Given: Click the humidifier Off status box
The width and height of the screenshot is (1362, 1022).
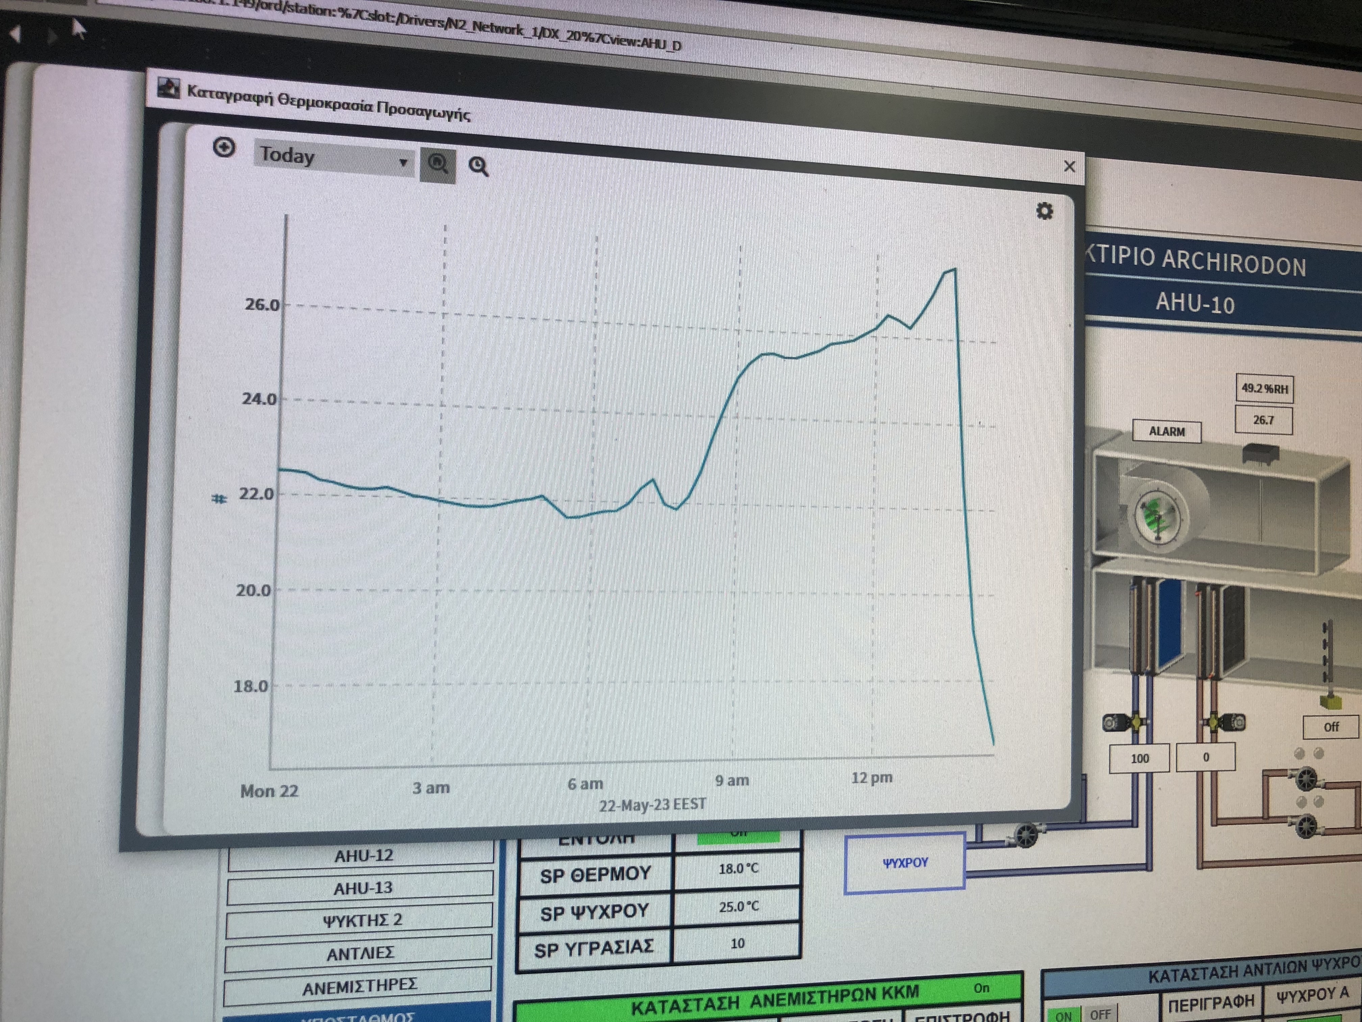Looking at the screenshot, I should (1331, 727).
